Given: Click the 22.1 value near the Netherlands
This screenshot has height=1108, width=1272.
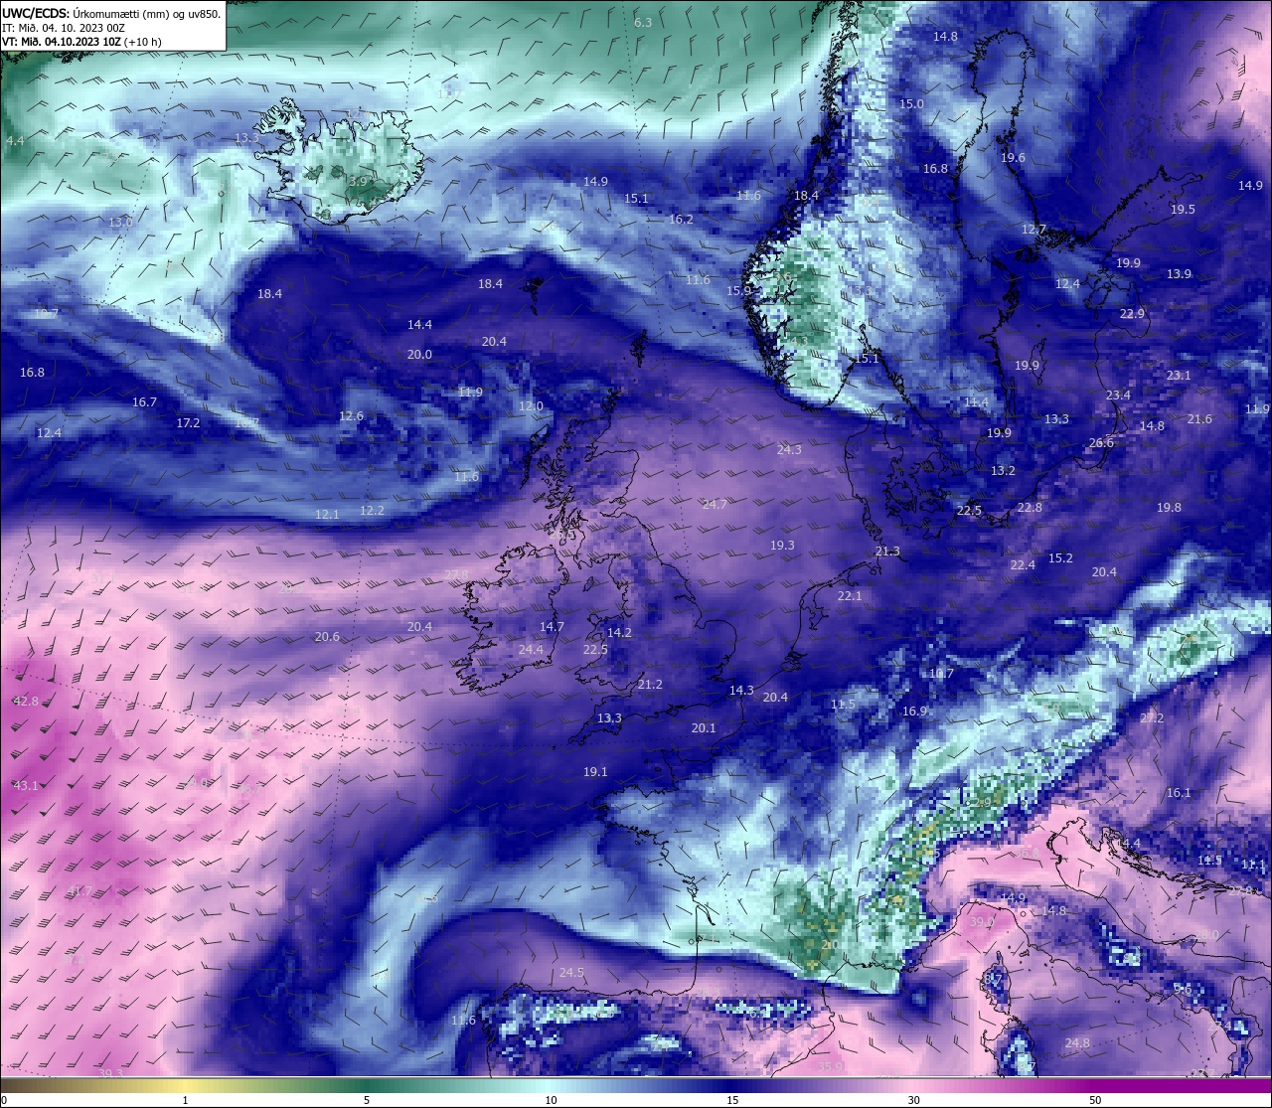Looking at the screenshot, I should [x=850, y=595].
